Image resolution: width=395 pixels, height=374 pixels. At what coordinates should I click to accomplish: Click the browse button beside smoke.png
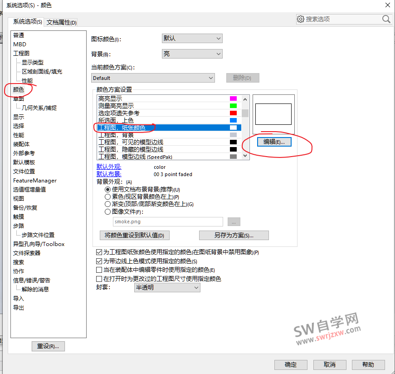pos(234,222)
